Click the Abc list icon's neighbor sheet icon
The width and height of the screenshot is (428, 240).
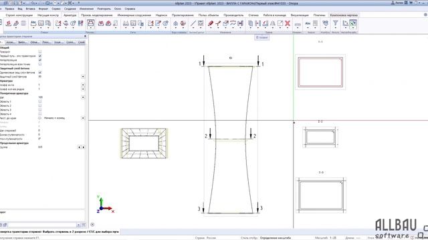[x=315, y=23]
